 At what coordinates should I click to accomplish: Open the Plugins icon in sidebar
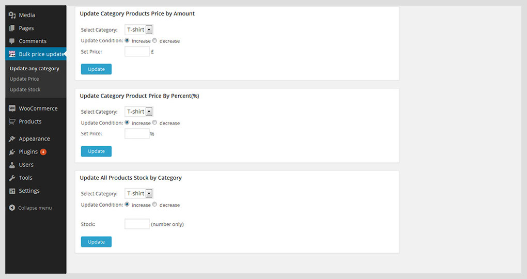[x=12, y=151]
